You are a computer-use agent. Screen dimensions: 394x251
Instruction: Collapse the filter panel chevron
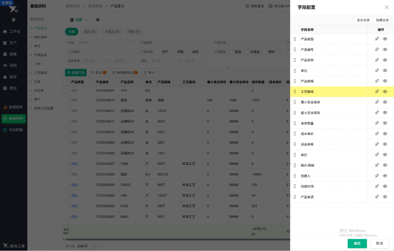pyautogui.click(x=228, y=67)
